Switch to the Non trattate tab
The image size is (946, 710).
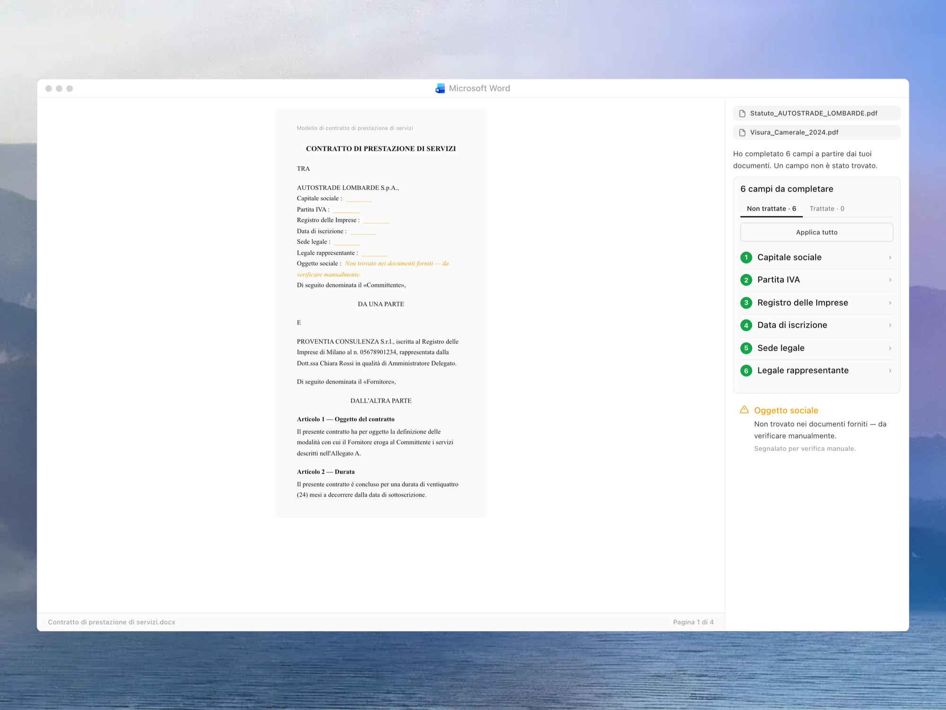[771, 209]
